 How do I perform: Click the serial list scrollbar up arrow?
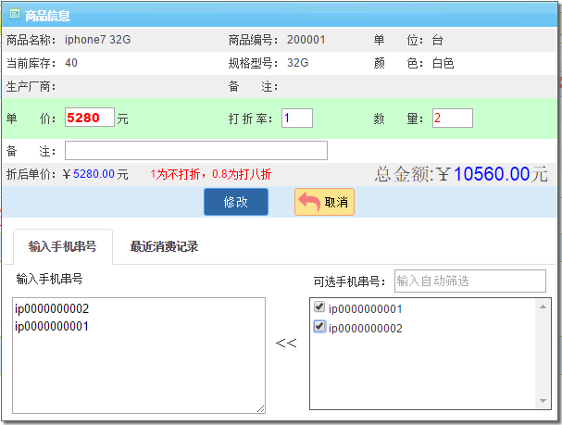pos(543,305)
